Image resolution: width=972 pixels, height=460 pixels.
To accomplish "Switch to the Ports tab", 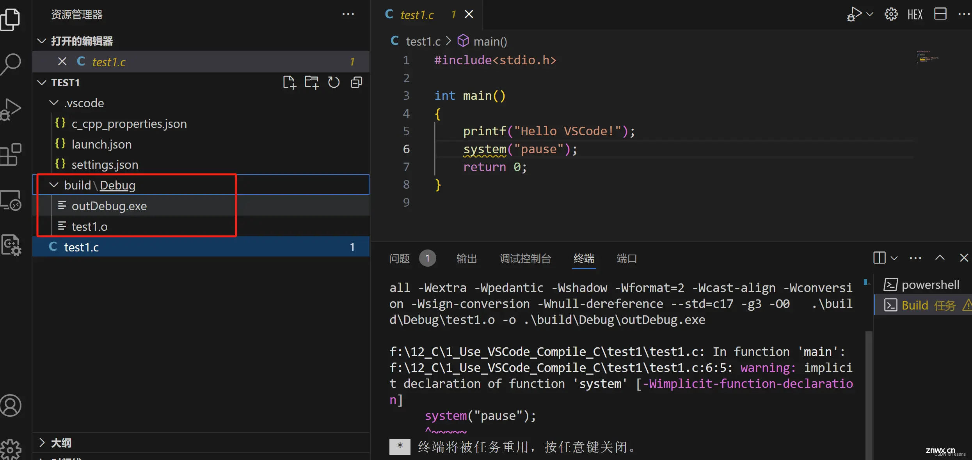I will [627, 258].
